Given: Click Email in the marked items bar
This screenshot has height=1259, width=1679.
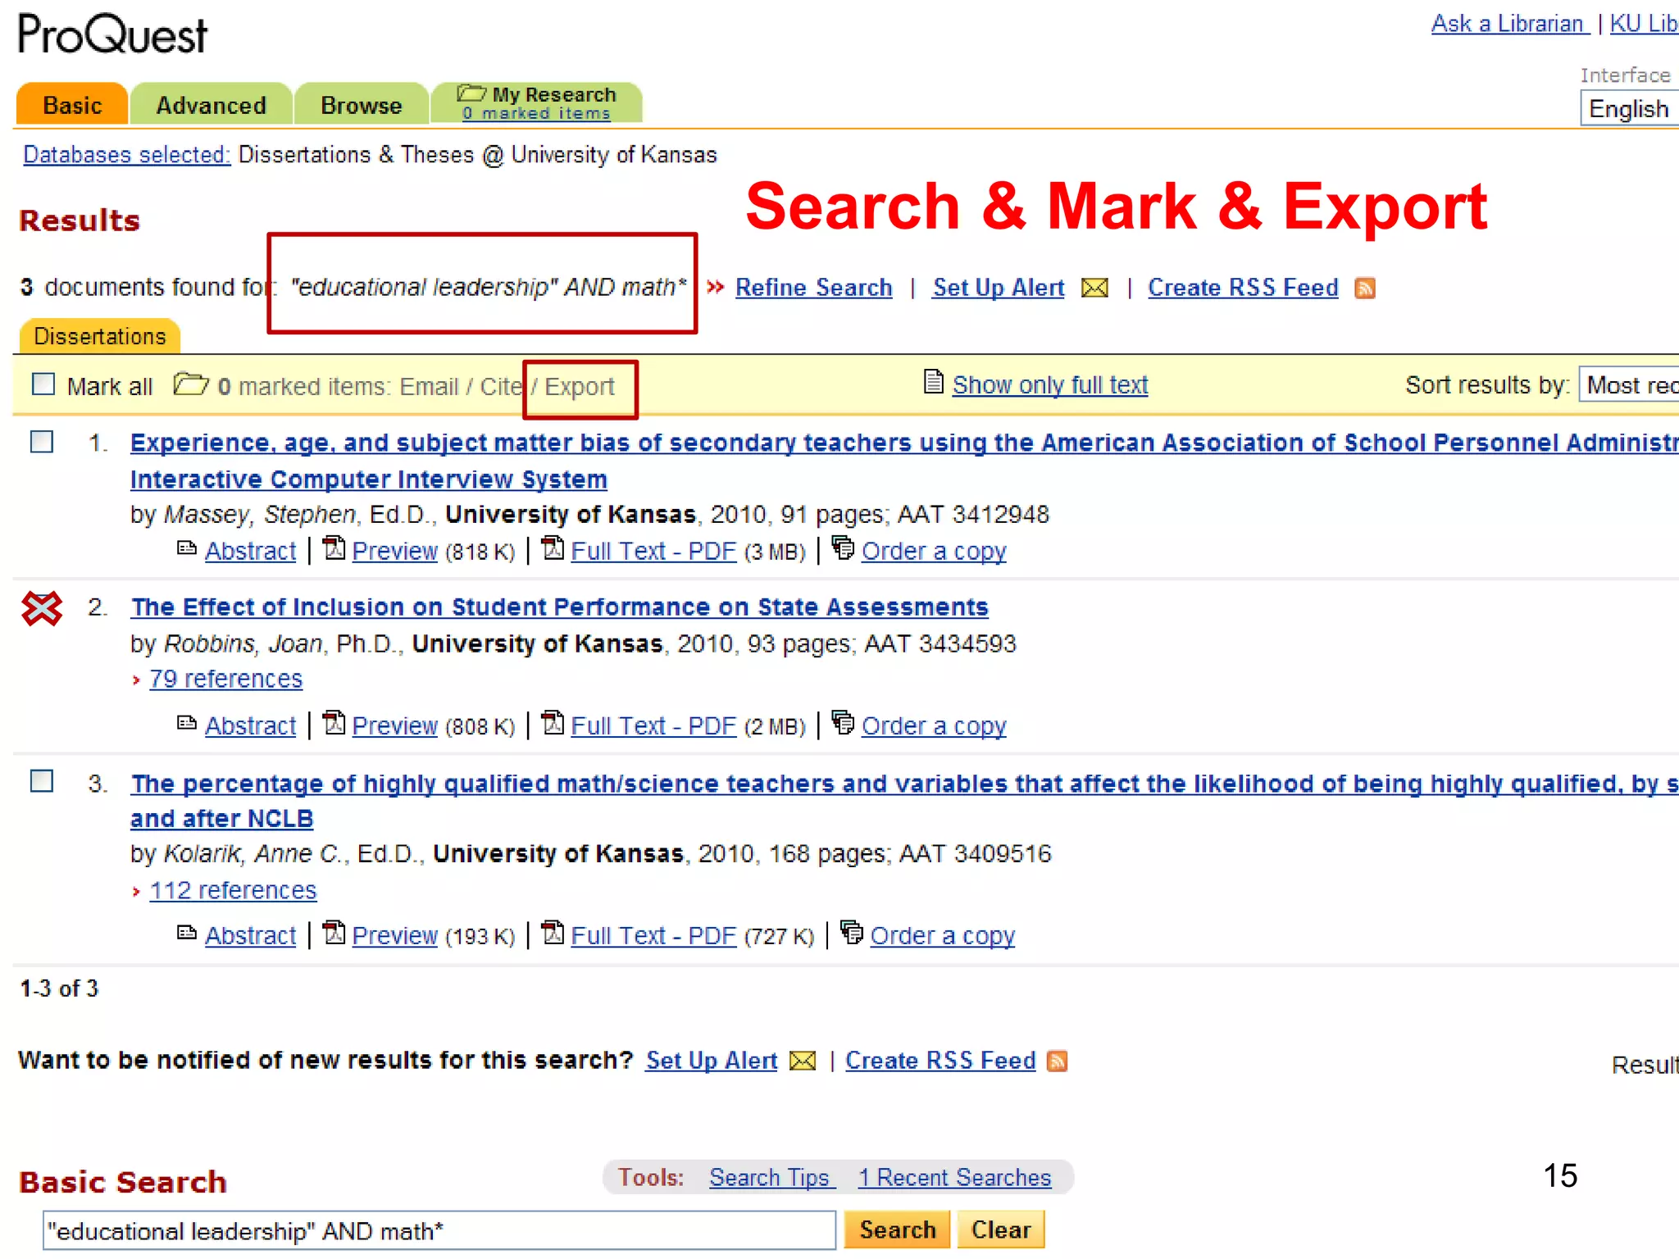Looking at the screenshot, I should [x=428, y=387].
